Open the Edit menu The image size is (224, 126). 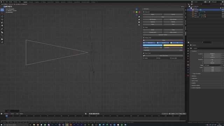pyautogui.click(x=7, y=2)
